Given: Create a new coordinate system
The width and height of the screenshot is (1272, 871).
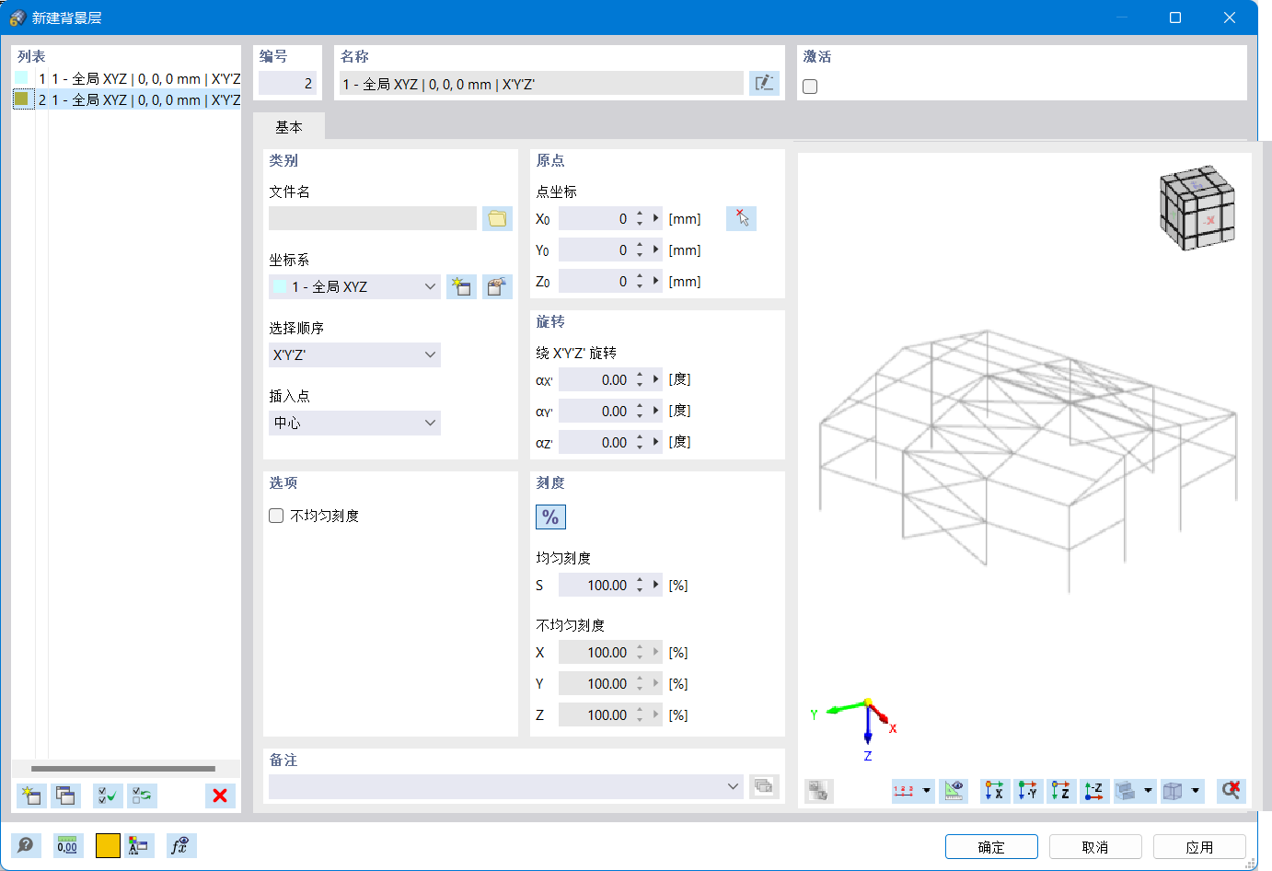Looking at the screenshot, I should tap(461, 286).
